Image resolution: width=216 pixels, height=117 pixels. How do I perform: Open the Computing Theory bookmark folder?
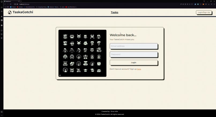pyautogui.click(x=41, y=7)
